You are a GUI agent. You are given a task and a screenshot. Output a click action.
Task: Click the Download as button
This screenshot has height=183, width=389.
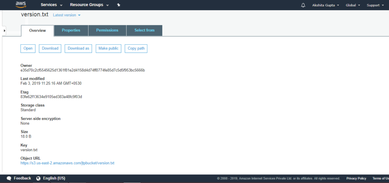pos(78,48)
